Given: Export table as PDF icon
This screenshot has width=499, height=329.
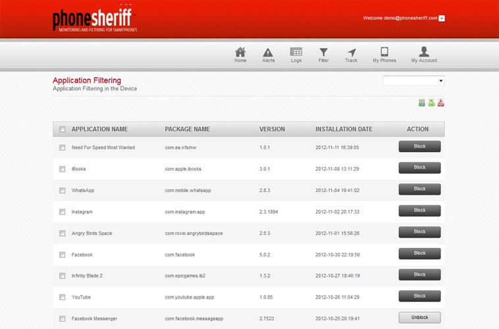Looking at the screenshot, I should coord(441,103).
